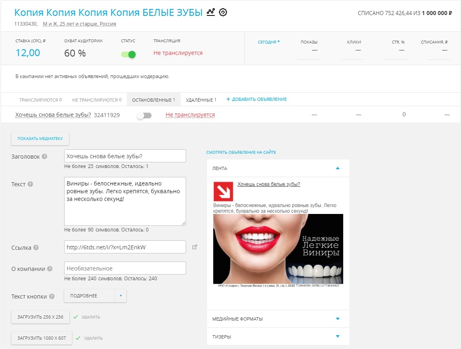
Task: Click Показы column header
Action: (309, 42)
